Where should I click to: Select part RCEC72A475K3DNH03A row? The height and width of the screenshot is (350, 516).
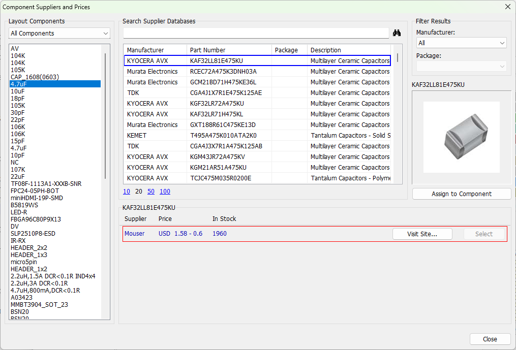tap(257, 72)
